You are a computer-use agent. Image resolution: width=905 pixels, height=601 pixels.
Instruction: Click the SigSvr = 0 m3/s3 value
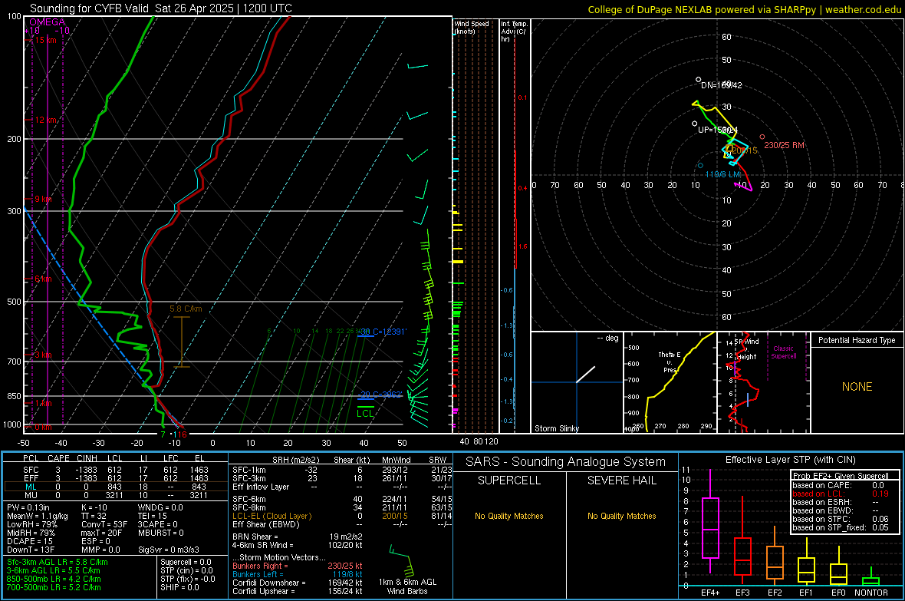coord(169,550)
